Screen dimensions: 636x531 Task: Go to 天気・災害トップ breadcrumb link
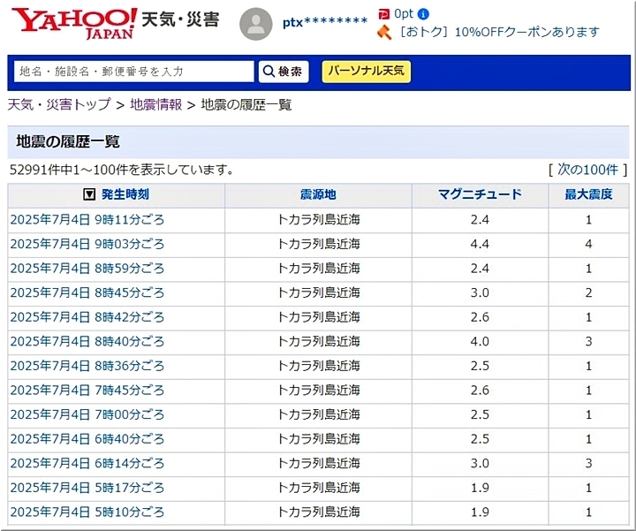click(x=59, y=104)
